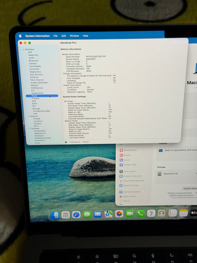The width and height of the screenshot is (197, 263).
Task: Launch Safari from the Dock
Action: [x=76, y=215]
